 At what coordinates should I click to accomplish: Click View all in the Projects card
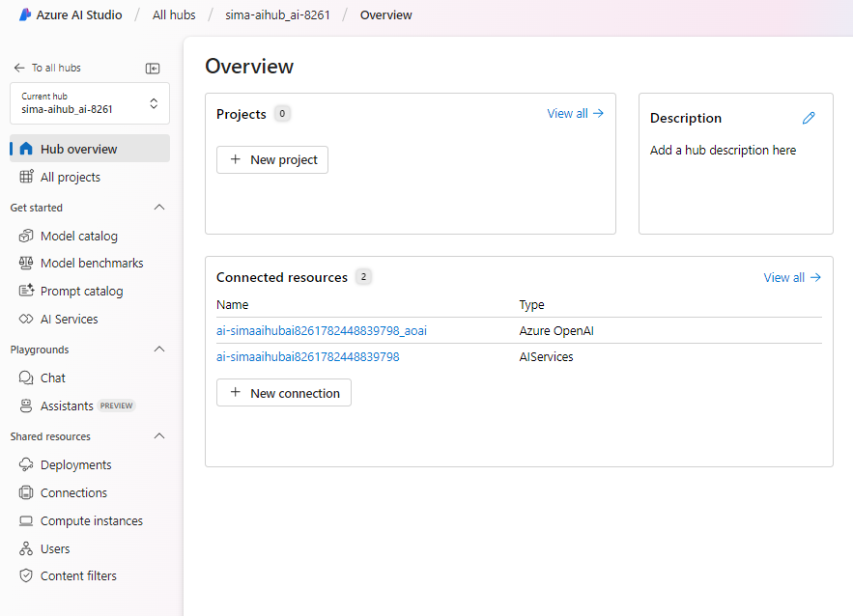[576, 114]
